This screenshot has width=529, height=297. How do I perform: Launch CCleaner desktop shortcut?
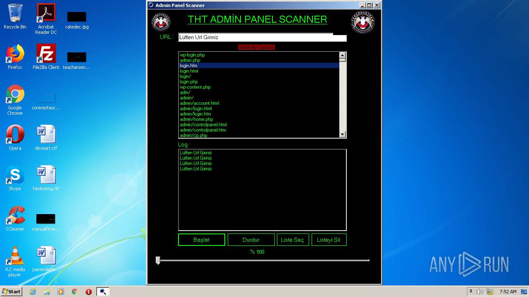coord(15,219)
